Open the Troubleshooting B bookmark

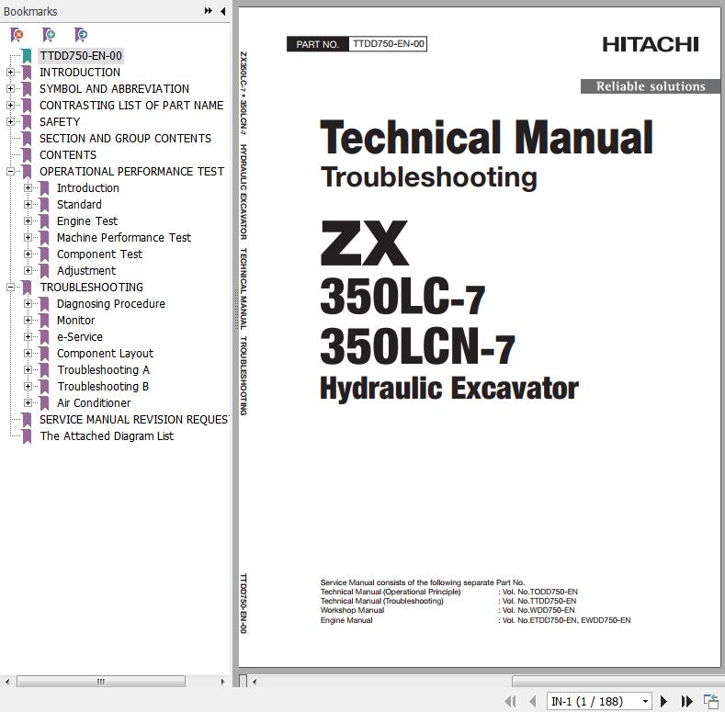pyautogui.click(x=103, y=387)
